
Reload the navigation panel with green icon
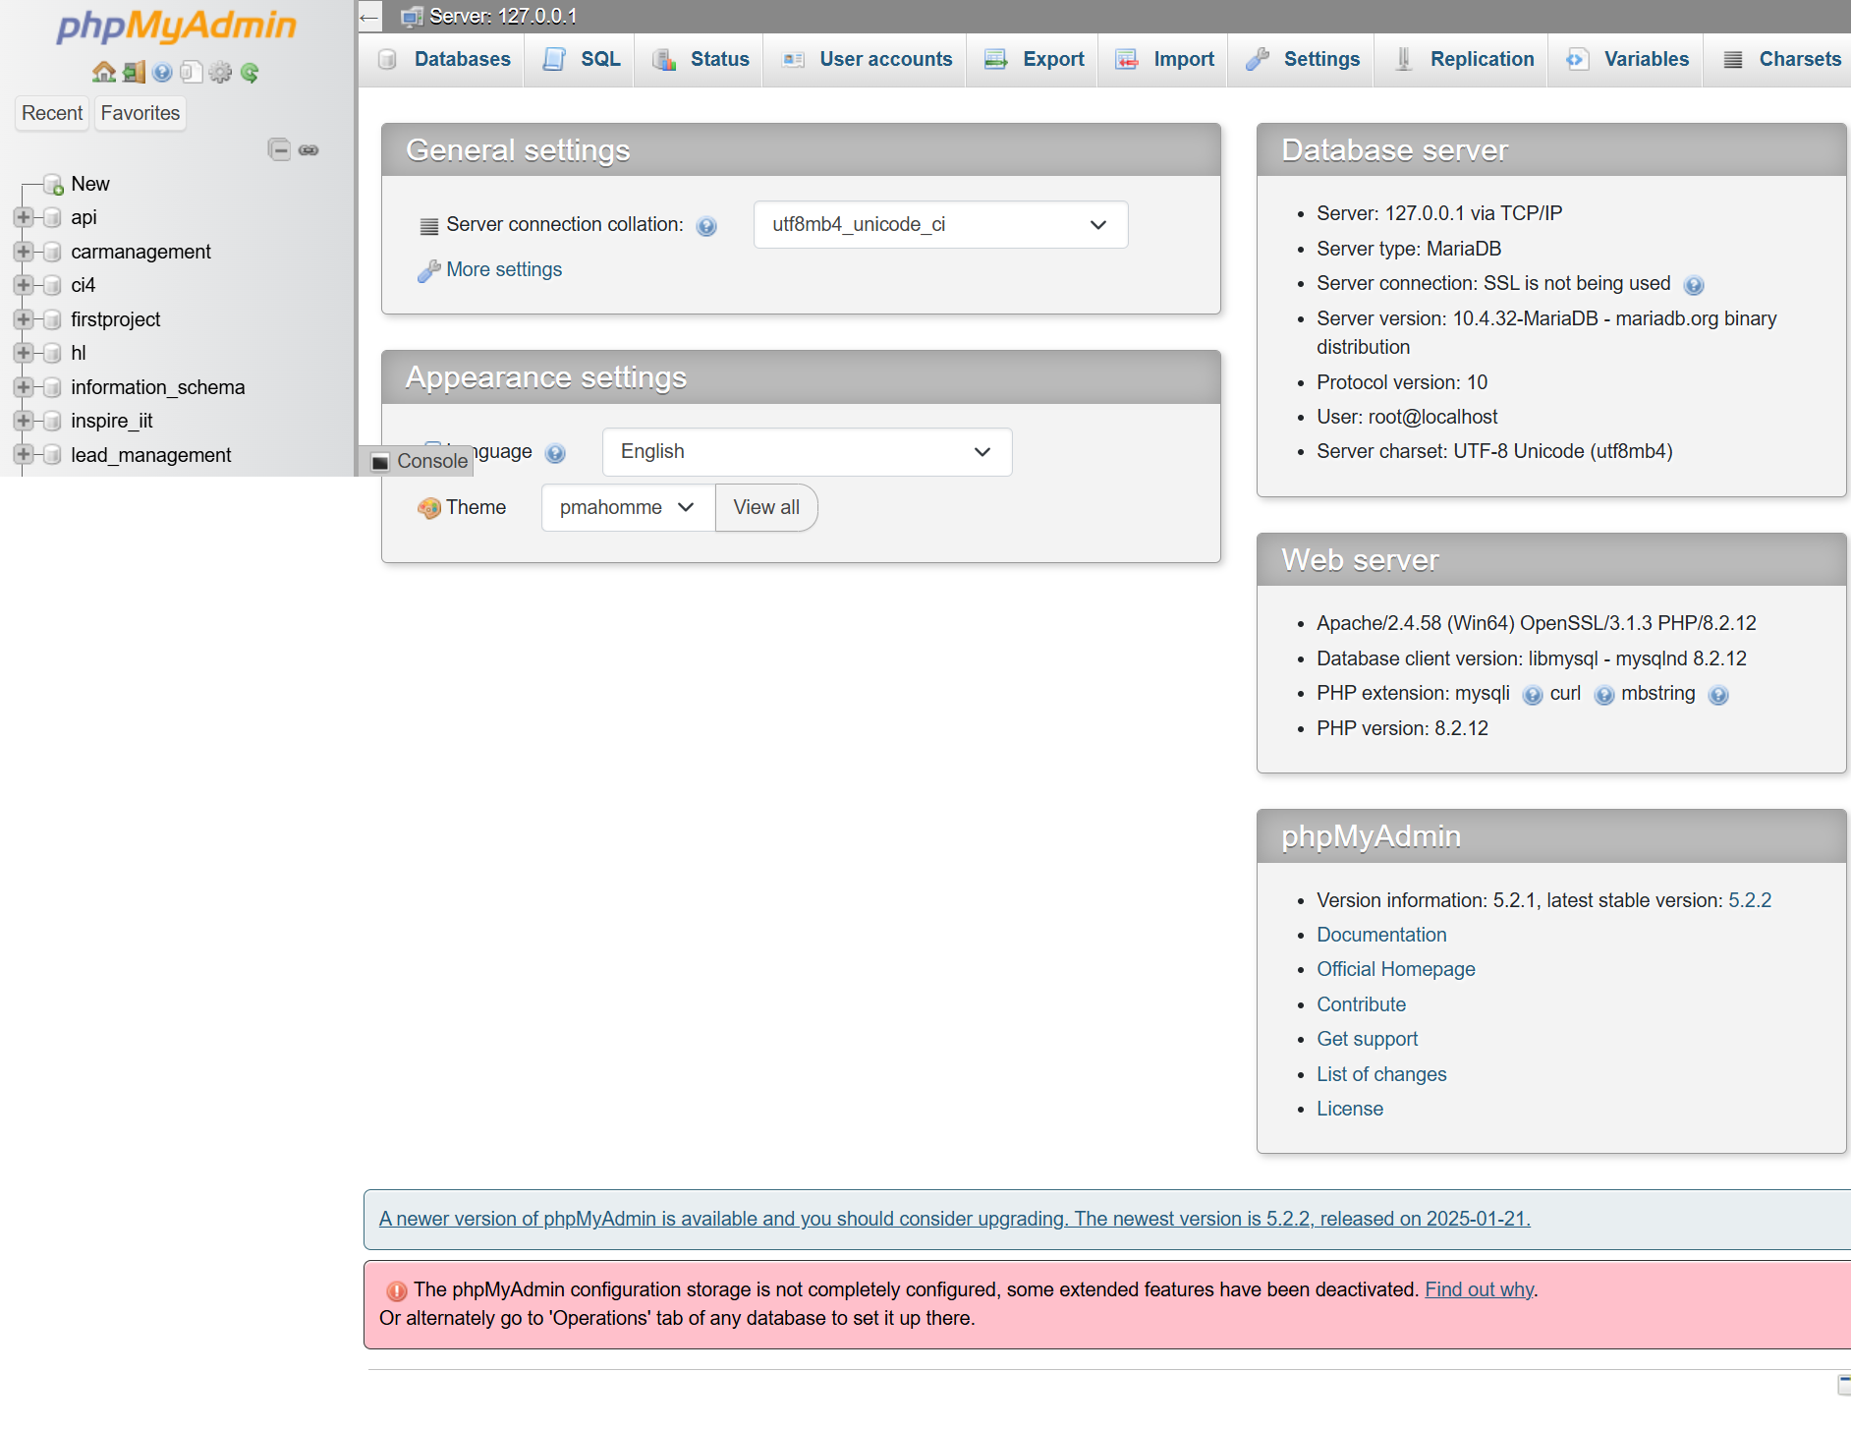[x=250, y=72]
